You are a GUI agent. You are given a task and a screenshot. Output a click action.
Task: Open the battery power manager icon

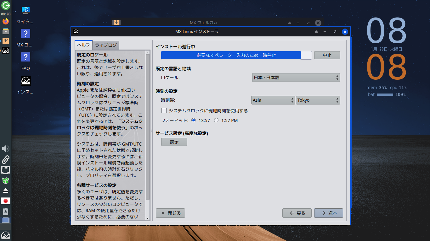tap(6, 211)
